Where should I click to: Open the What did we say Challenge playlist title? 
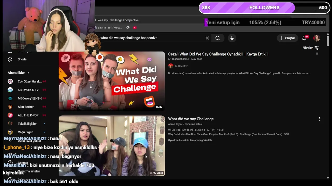click(x=191, y=119)
